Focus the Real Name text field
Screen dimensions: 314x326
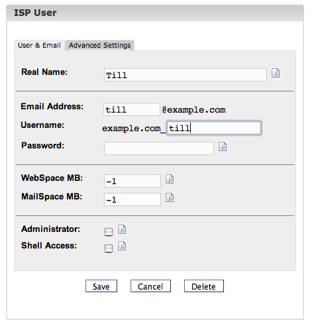pyautogui.click(x=185, y=75)
